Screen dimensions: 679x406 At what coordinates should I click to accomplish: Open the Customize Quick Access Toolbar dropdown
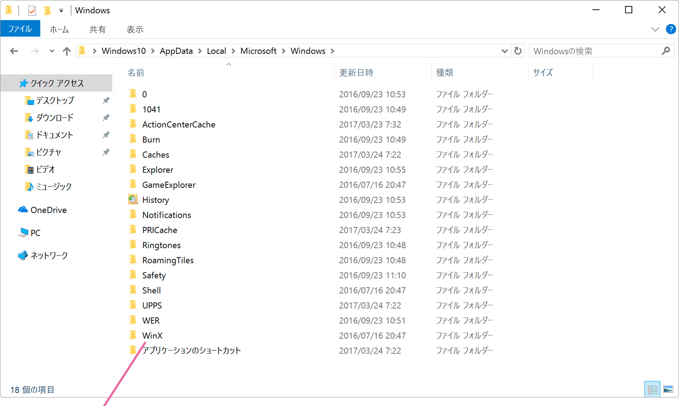pos(61,11)
